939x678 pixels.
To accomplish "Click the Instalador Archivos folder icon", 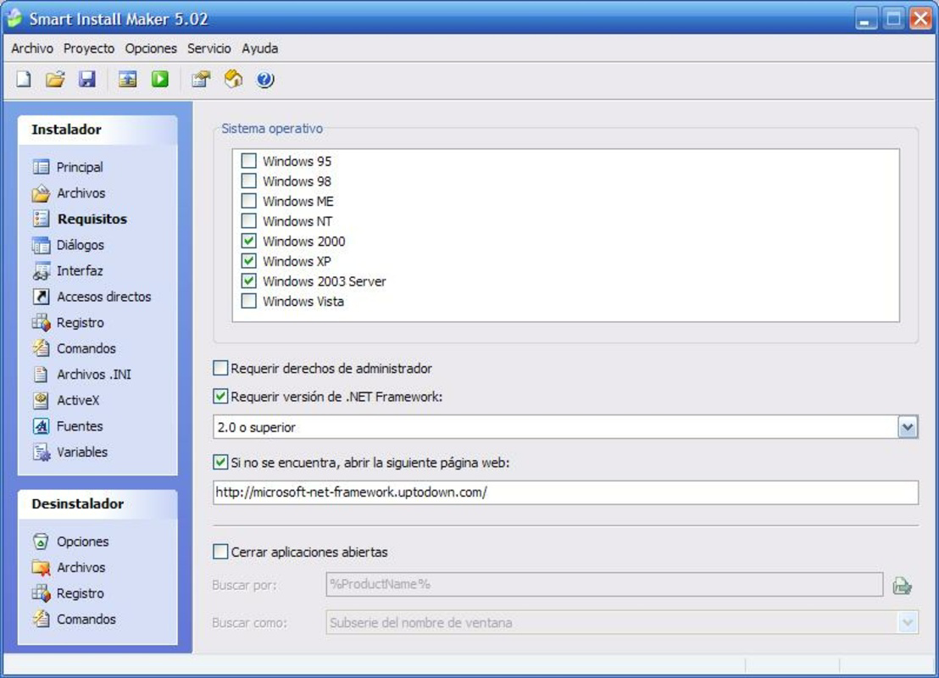I will tap(41, 193).
